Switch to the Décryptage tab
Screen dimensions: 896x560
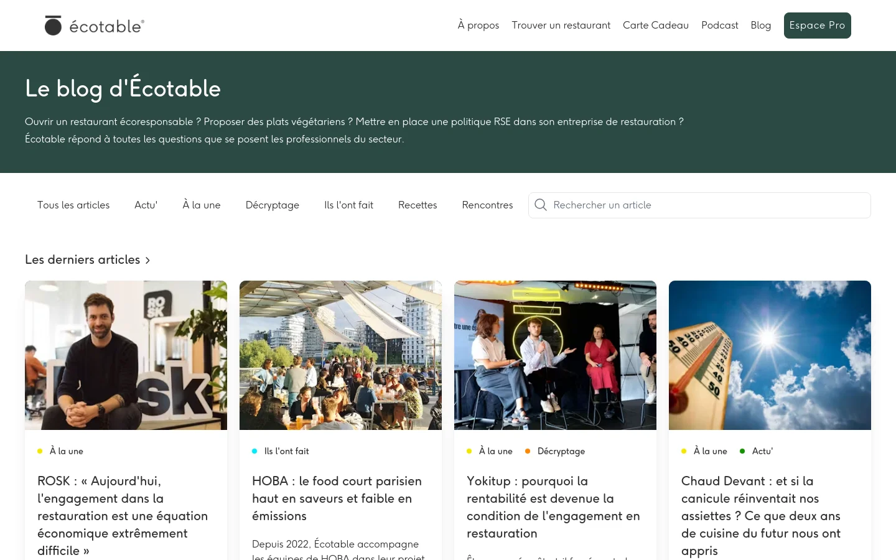tap(272, 205)
